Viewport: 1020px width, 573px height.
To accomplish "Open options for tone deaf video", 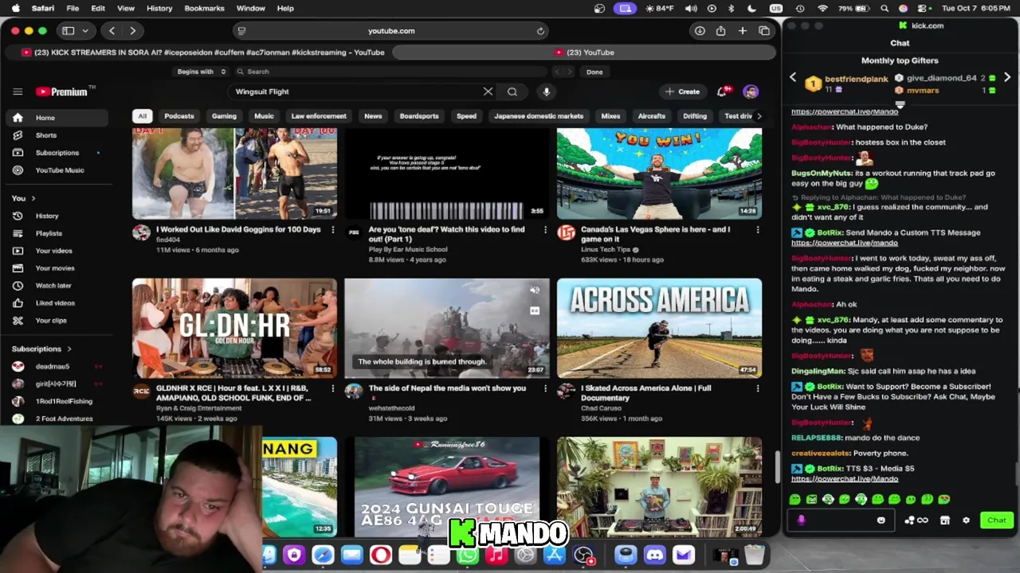I will tap(545, 230).
